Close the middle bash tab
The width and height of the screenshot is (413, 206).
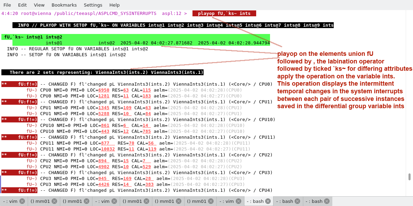point(298,201)
